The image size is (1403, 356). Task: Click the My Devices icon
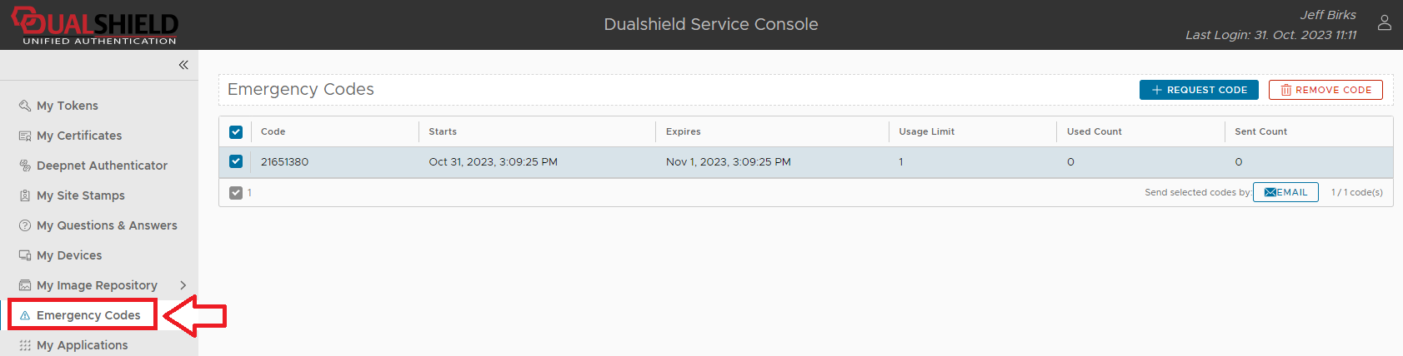click(25, 255)
